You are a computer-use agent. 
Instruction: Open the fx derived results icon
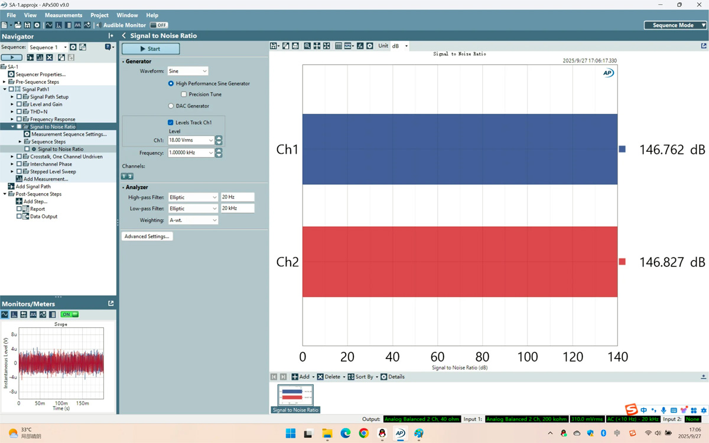[360, 46]
